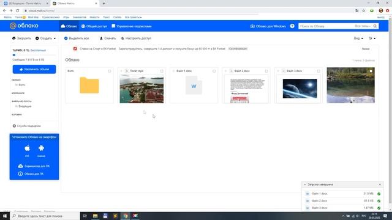Click the Android app icon
Screen dimensions: 392x220
coord(41,148)
